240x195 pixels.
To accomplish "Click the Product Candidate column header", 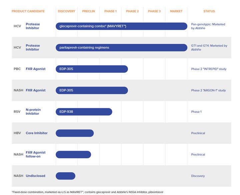I will point(28,11).
